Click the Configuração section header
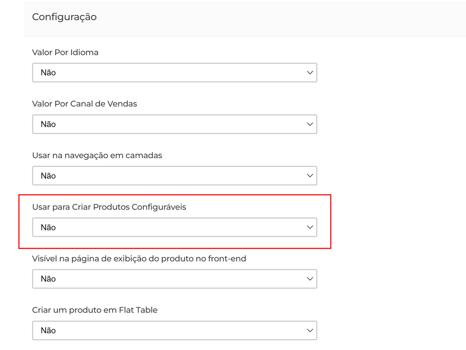Screen dimensions: 466x350 click(x=64, y=17)
